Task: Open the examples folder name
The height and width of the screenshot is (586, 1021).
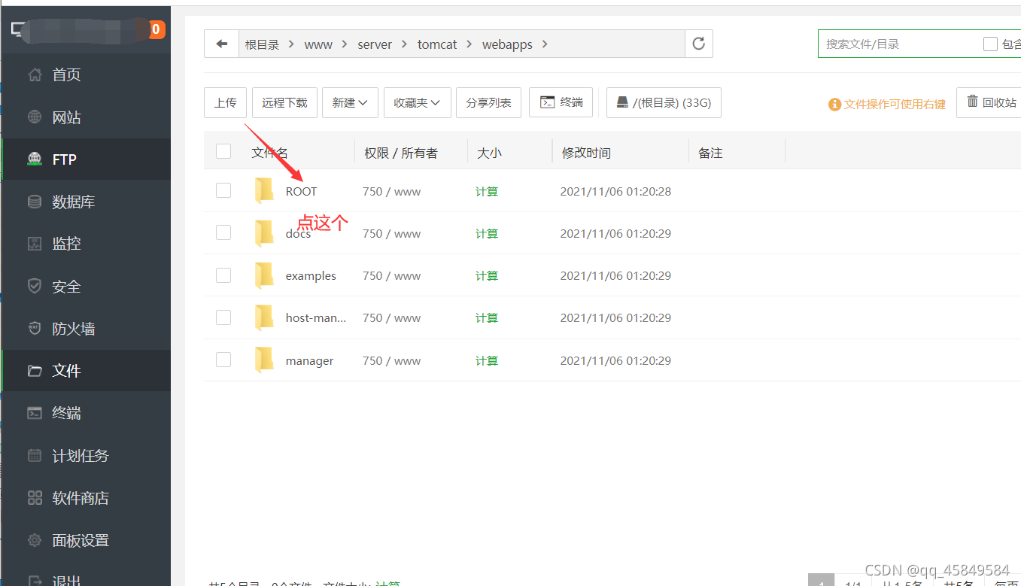Action: click(311, 275)
